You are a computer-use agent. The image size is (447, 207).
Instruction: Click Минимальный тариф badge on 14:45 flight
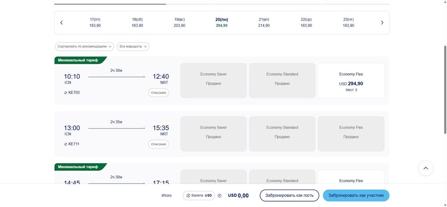coord(80,167)
